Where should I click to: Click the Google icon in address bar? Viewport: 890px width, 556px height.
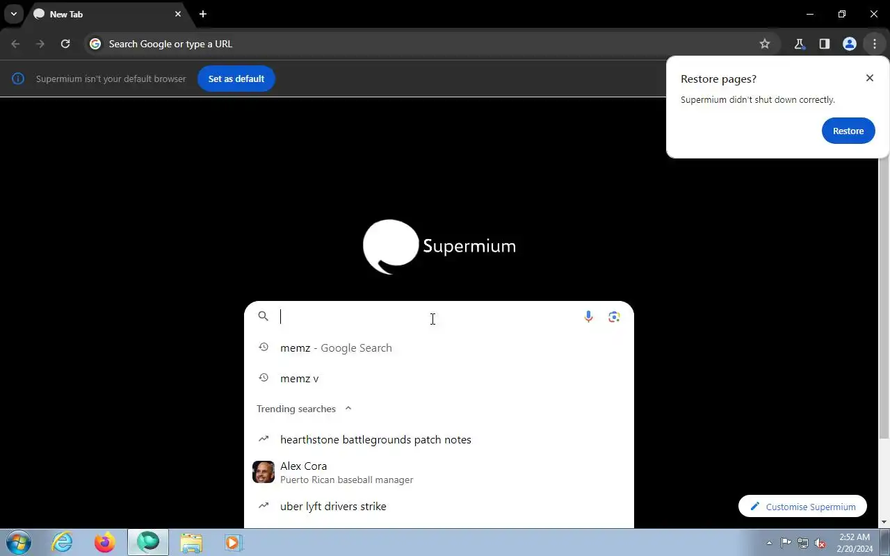pyautogui.click(x=95, y=44)
